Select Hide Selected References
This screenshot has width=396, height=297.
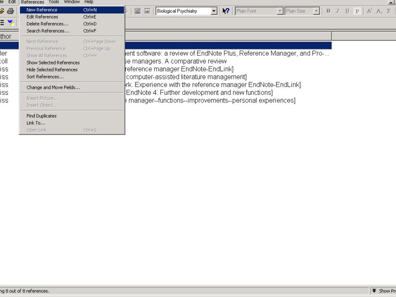point(72,70)
